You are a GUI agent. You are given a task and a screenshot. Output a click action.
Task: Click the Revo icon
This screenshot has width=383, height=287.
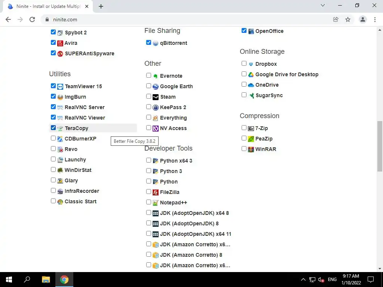coord(60,149)
